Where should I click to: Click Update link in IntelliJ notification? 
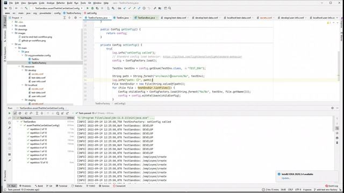pos(286,178)
